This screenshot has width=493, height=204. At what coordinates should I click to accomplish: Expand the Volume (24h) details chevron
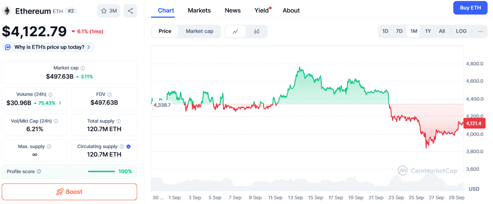[60, 103]
